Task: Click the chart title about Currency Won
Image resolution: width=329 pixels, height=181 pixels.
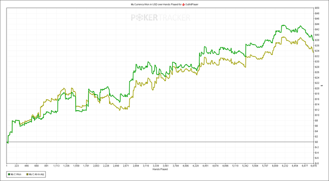Action: coord(164,4)
